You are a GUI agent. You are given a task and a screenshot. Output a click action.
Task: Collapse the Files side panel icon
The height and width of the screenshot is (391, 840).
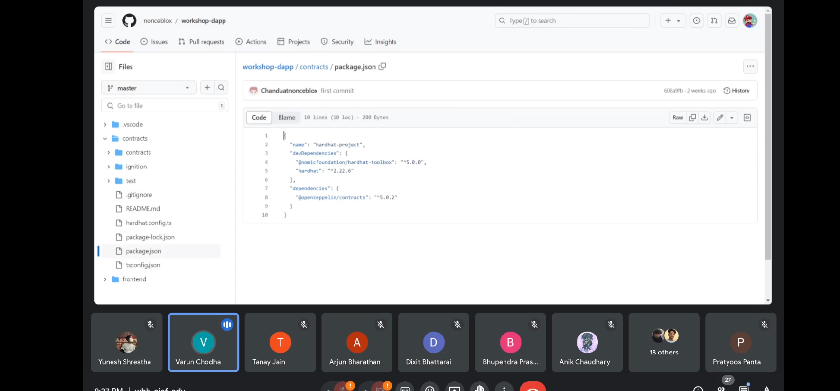(109, 66)
